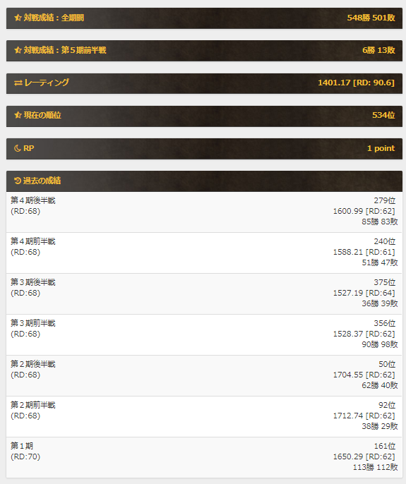406x484 pixels.
Task: Open the 第1期 record row
Action: click(x=204, y=457)
